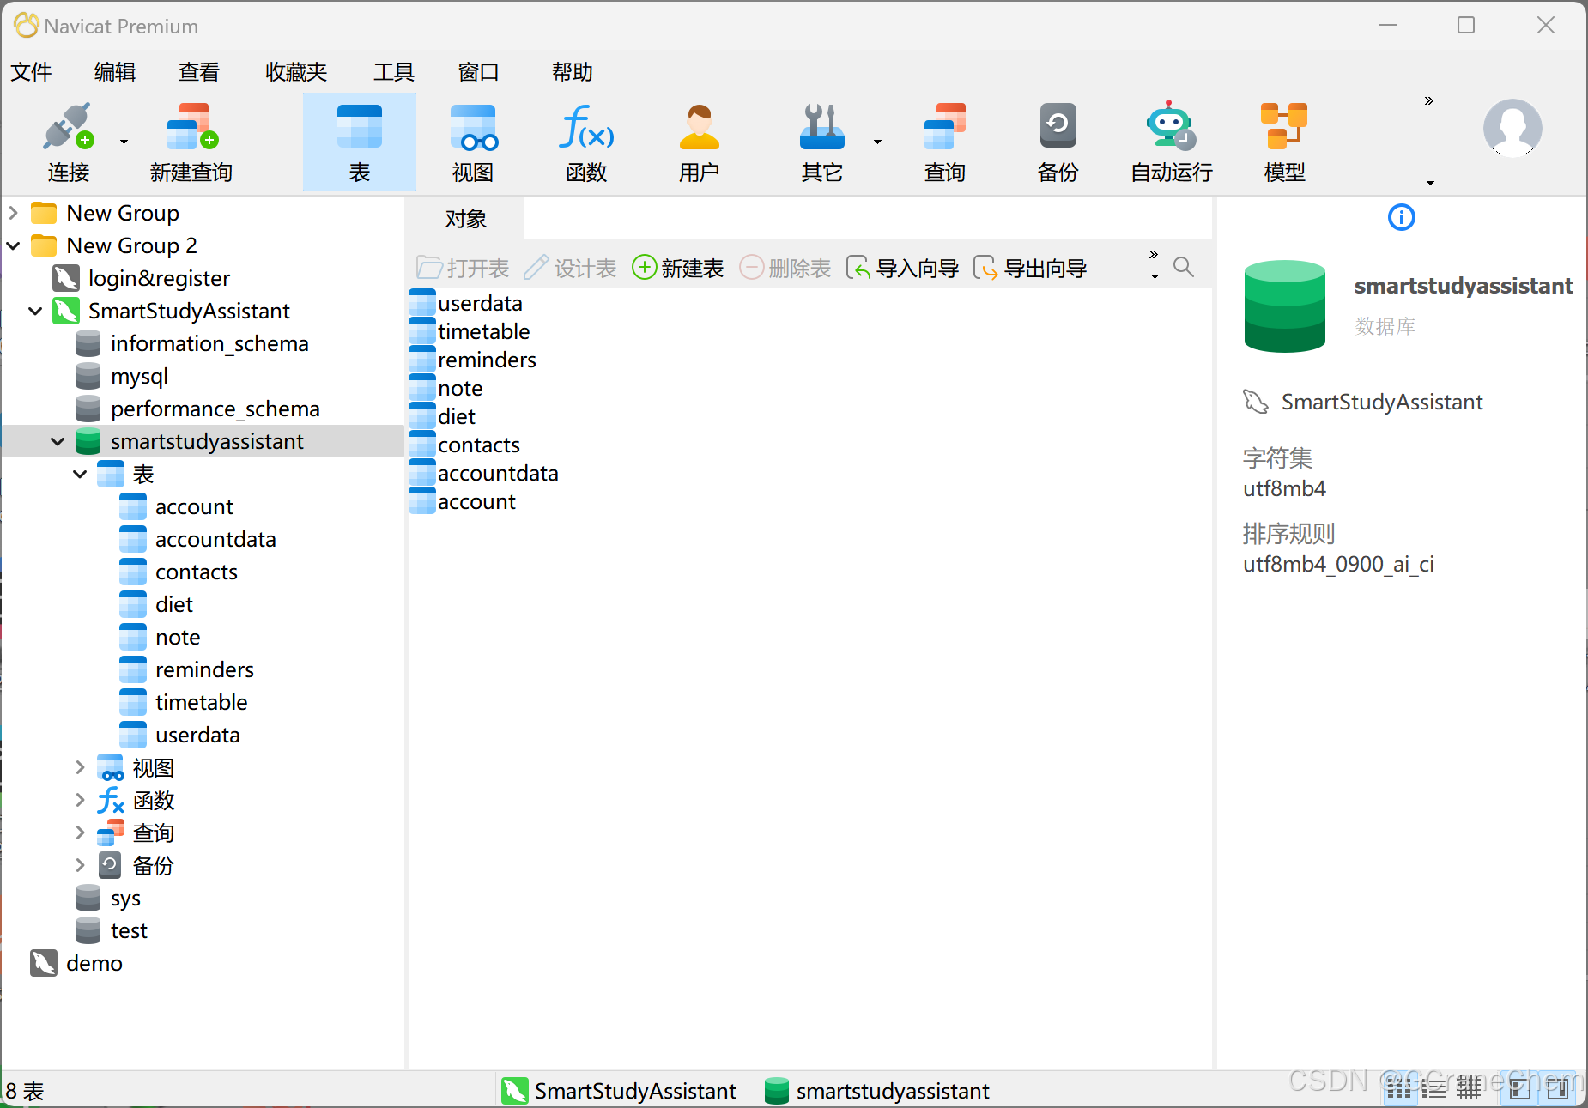Collapse the 表 tree node
1588x1108 pixels.
coord(80,474)
